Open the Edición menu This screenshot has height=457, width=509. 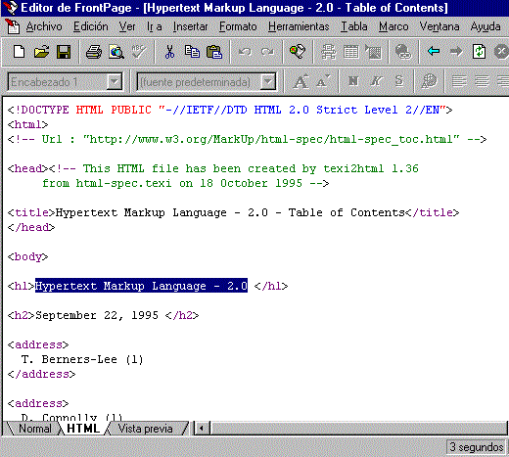click(x=91, y=26)
